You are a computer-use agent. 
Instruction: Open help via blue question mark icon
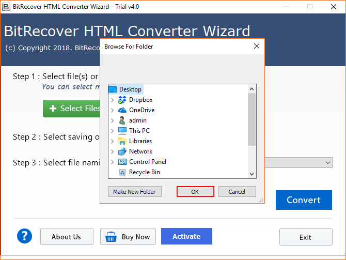pyautogui.click(x=24, y=236)
